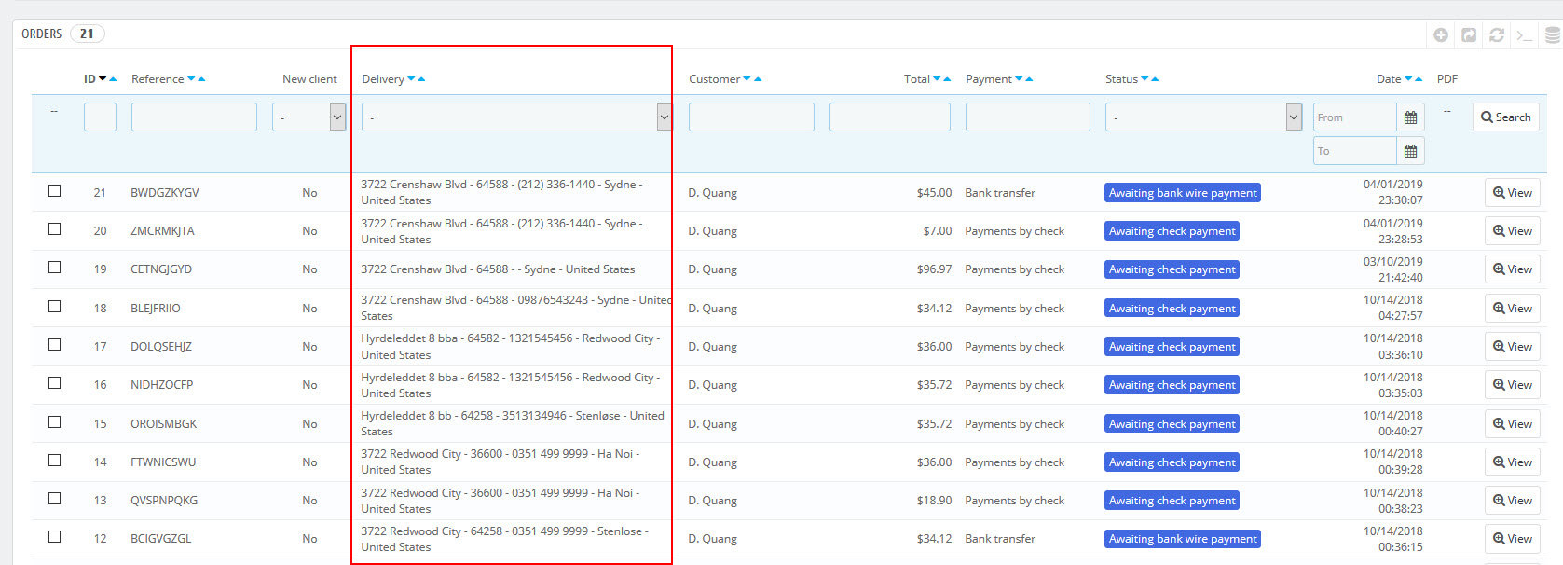Sort Payment column descending arrow
1563x565 pixels.
[x=1019, y=79]
